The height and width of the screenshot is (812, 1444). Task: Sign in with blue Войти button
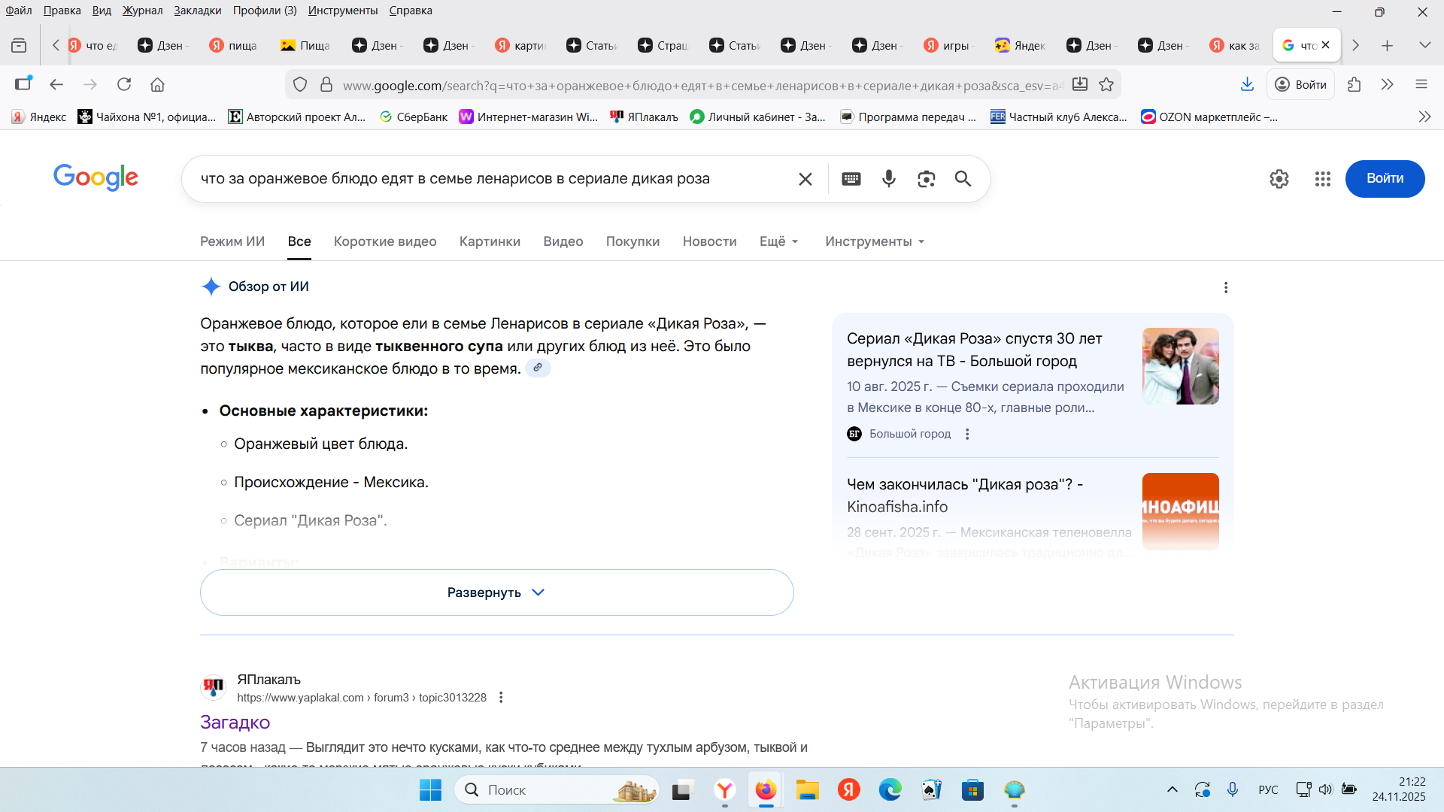1385,179
